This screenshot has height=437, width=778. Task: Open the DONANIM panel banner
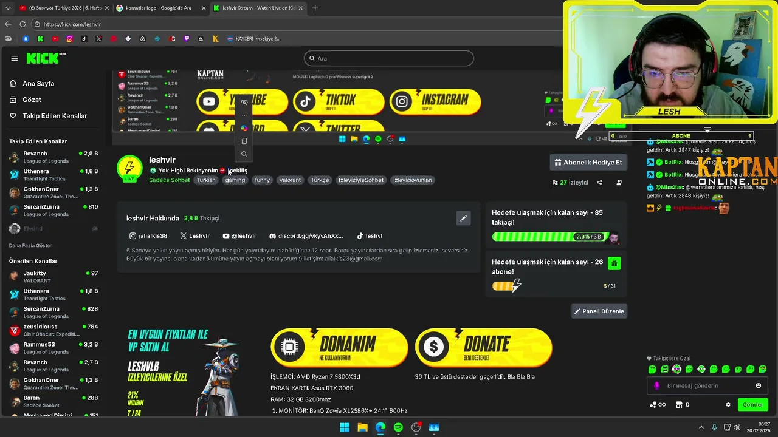(x=339, y=347)
